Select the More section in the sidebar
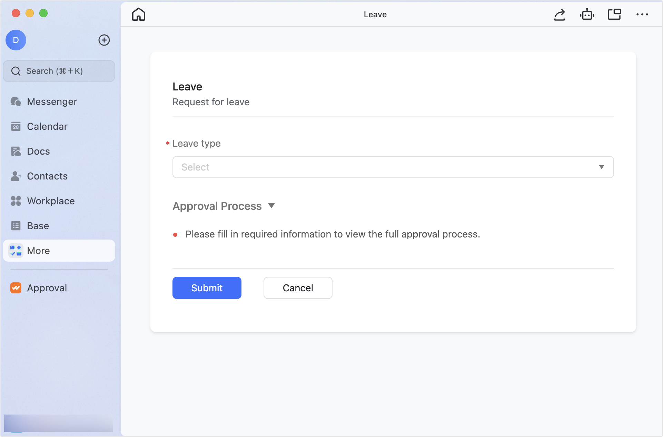This screenshot has height=437, width=663. (x=38, y=251)
